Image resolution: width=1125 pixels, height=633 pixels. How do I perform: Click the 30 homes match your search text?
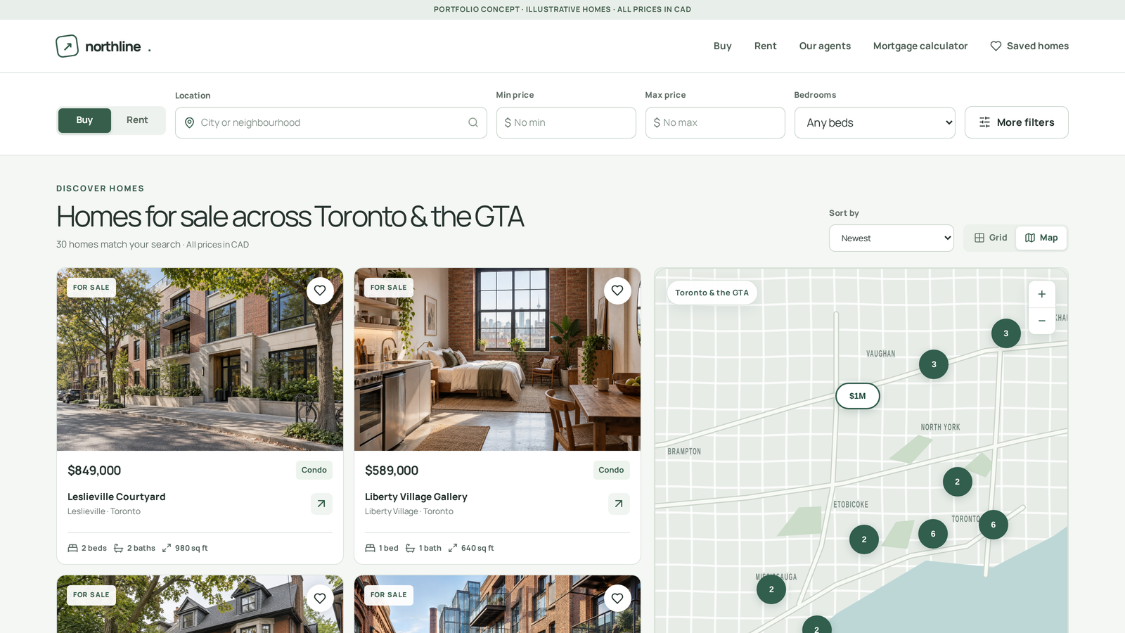[x=118, y=244]
